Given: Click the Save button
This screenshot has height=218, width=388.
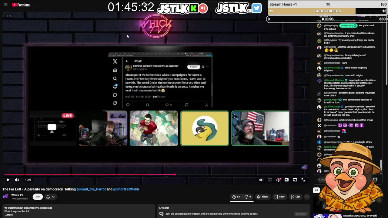Looking at the screenshot, I should [x=279, y=197].
